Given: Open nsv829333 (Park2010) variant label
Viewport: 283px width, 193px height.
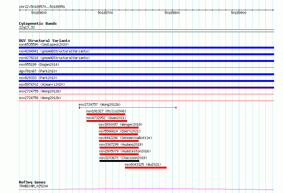Looking at the screenshot, I should coord(38,78).
